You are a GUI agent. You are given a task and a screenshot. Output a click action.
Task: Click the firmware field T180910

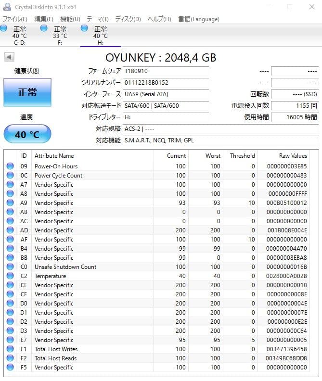pos(166,71)
